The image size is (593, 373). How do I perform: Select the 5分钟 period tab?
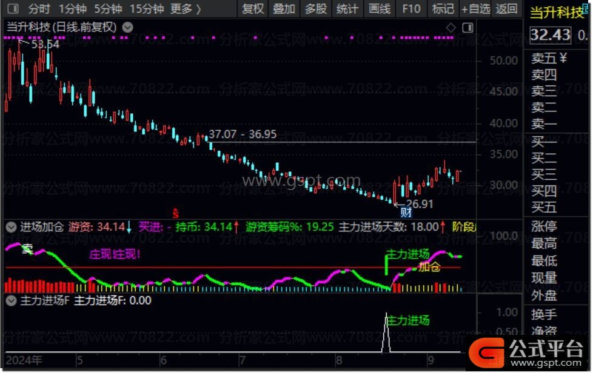pos(108,8)
